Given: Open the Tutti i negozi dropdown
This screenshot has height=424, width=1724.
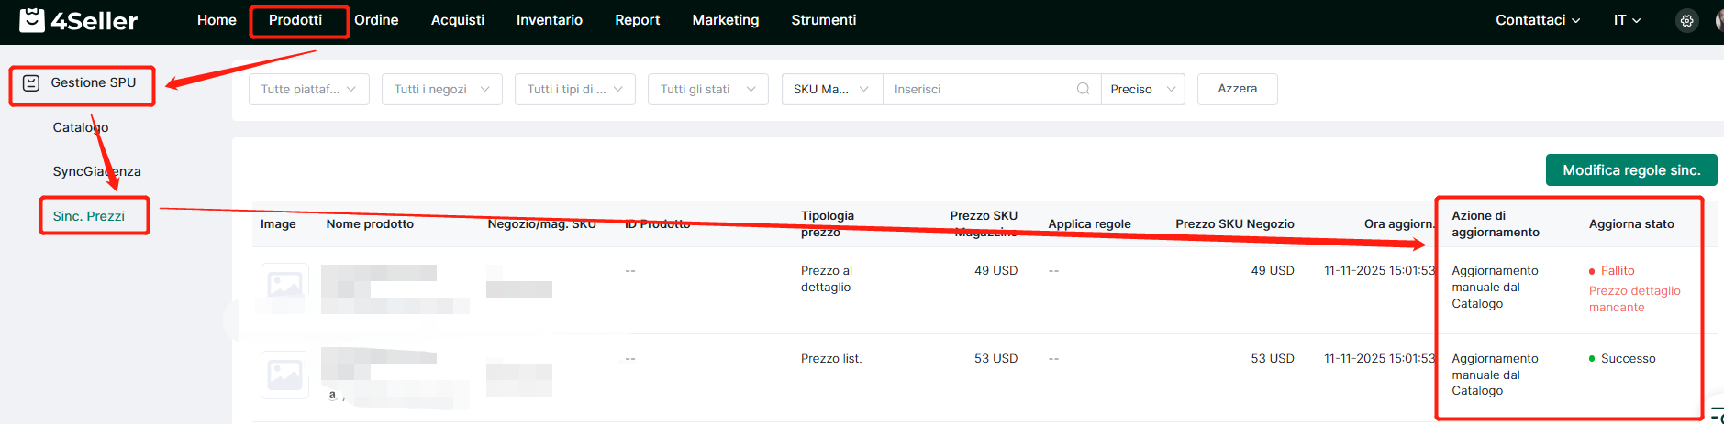Looking at the screenshot, I should pos(441,89).
